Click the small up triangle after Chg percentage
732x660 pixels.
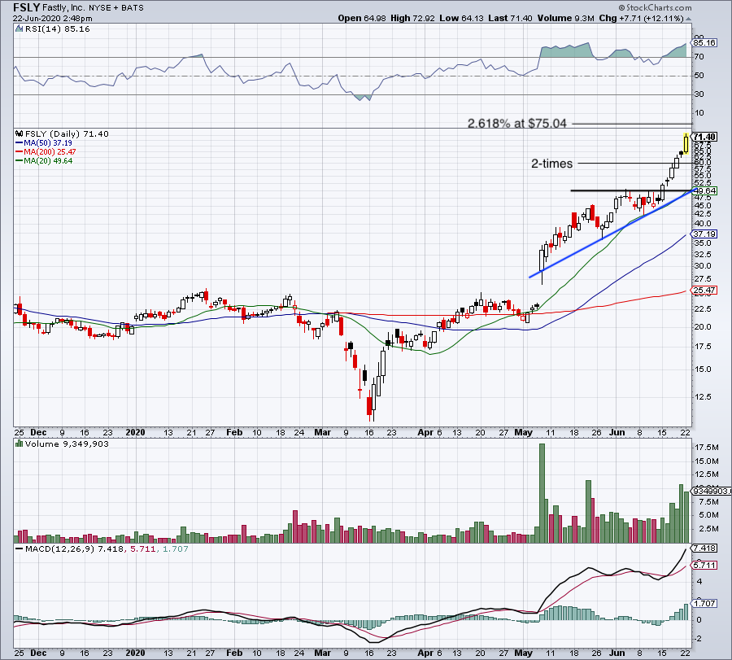(689, 20)
